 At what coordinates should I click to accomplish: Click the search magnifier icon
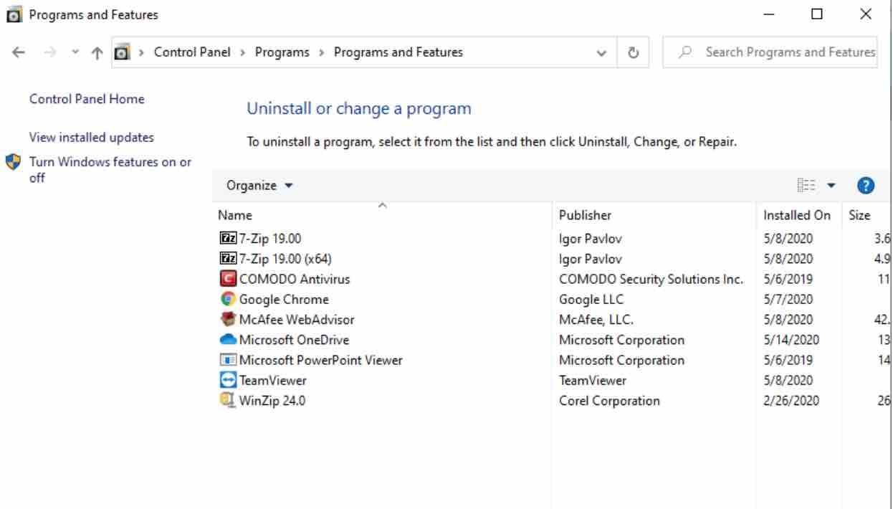(687, 52)
